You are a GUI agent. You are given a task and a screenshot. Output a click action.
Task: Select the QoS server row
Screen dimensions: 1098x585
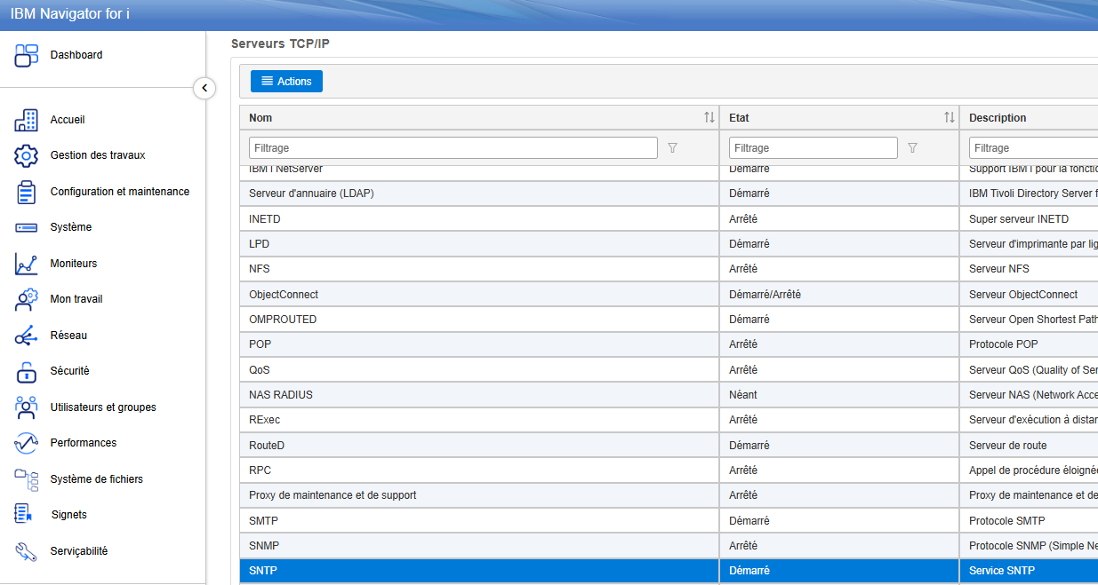pos(669,370)
